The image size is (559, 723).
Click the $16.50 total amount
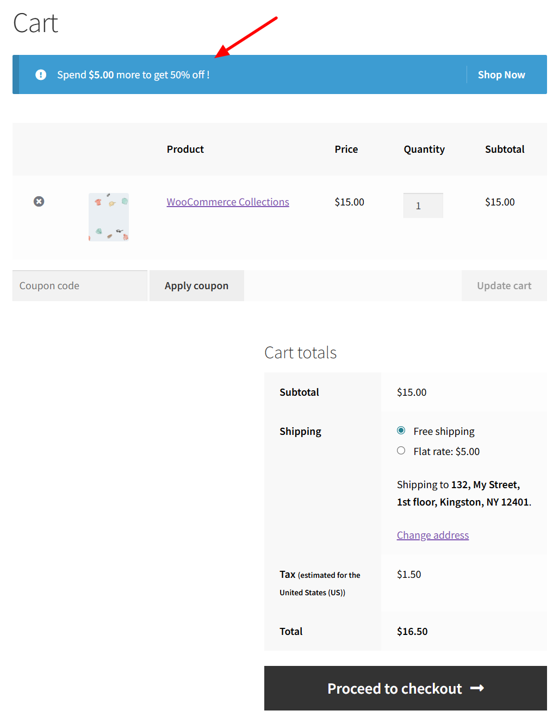pos(412,632)
